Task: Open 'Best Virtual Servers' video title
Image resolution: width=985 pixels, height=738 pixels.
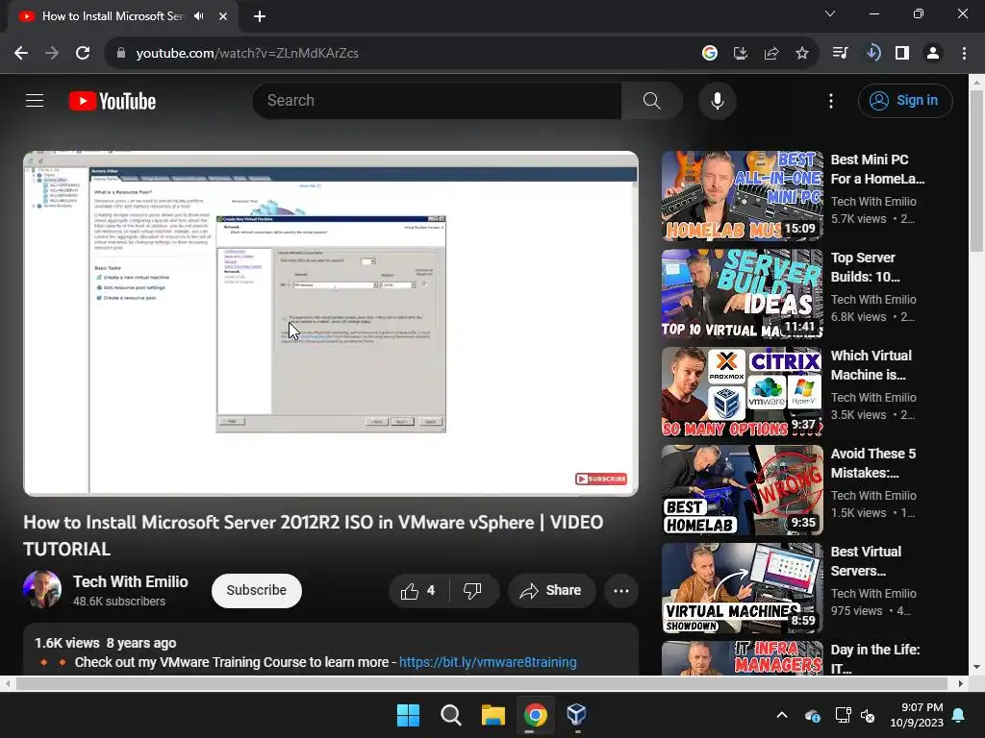Action: 866,561
